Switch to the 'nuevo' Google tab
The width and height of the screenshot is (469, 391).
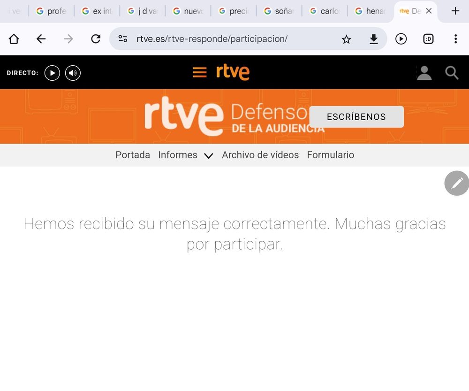(188, 11)
